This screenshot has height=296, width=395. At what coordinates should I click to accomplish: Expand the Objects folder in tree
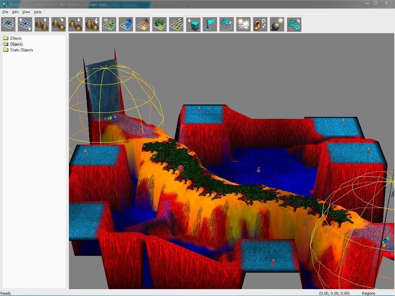[x=16, y=44]
